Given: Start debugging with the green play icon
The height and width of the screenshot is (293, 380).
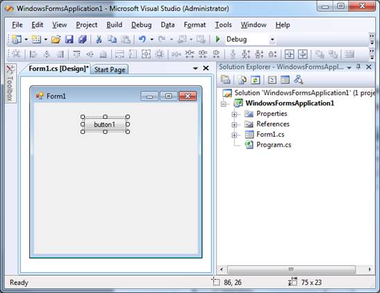Looking at the screenshot, I should pos(217,39).
